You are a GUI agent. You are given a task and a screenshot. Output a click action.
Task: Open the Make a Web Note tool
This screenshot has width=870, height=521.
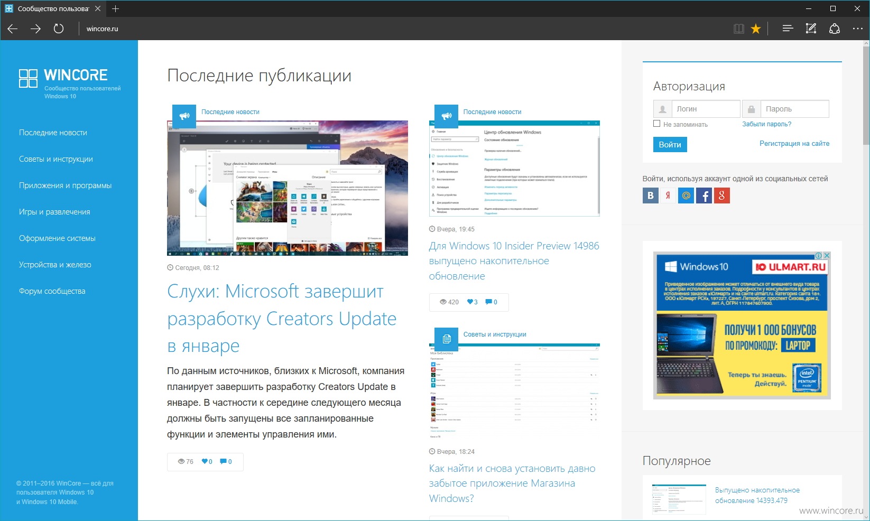811,29
